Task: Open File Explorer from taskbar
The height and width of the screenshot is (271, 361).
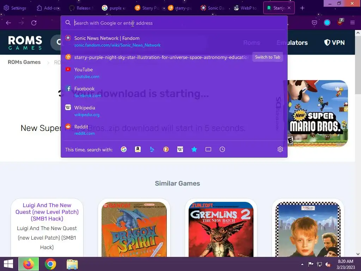Action: 72,264
